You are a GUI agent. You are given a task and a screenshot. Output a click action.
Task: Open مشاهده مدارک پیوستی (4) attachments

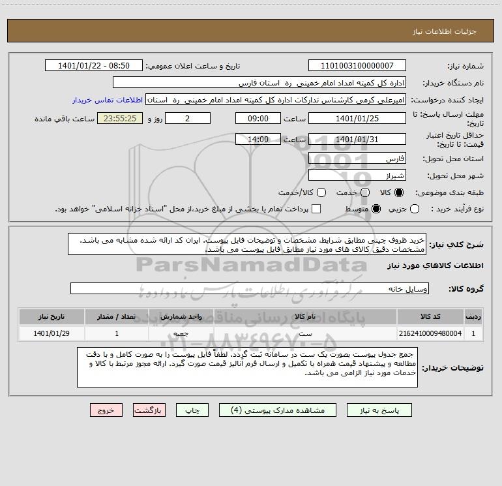tap(278, 410)
